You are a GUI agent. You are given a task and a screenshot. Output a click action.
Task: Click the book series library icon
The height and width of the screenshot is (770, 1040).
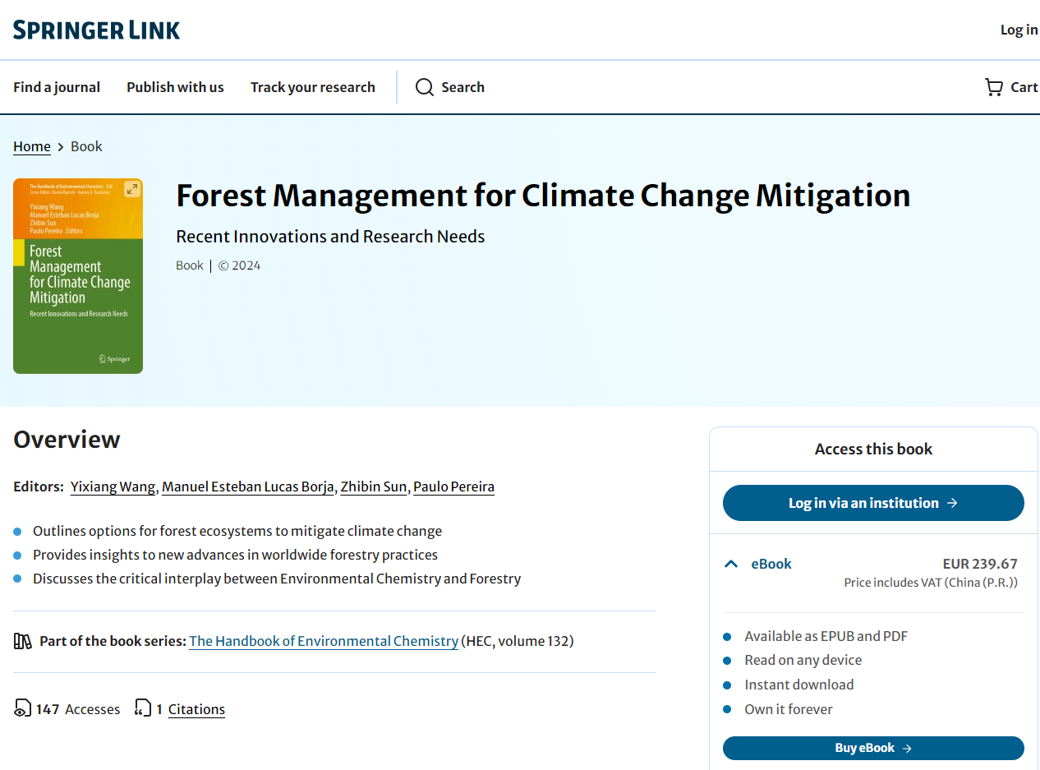point(23,641)
